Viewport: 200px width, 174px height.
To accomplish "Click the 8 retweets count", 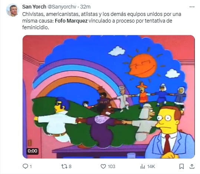I will tap(70, 167).
